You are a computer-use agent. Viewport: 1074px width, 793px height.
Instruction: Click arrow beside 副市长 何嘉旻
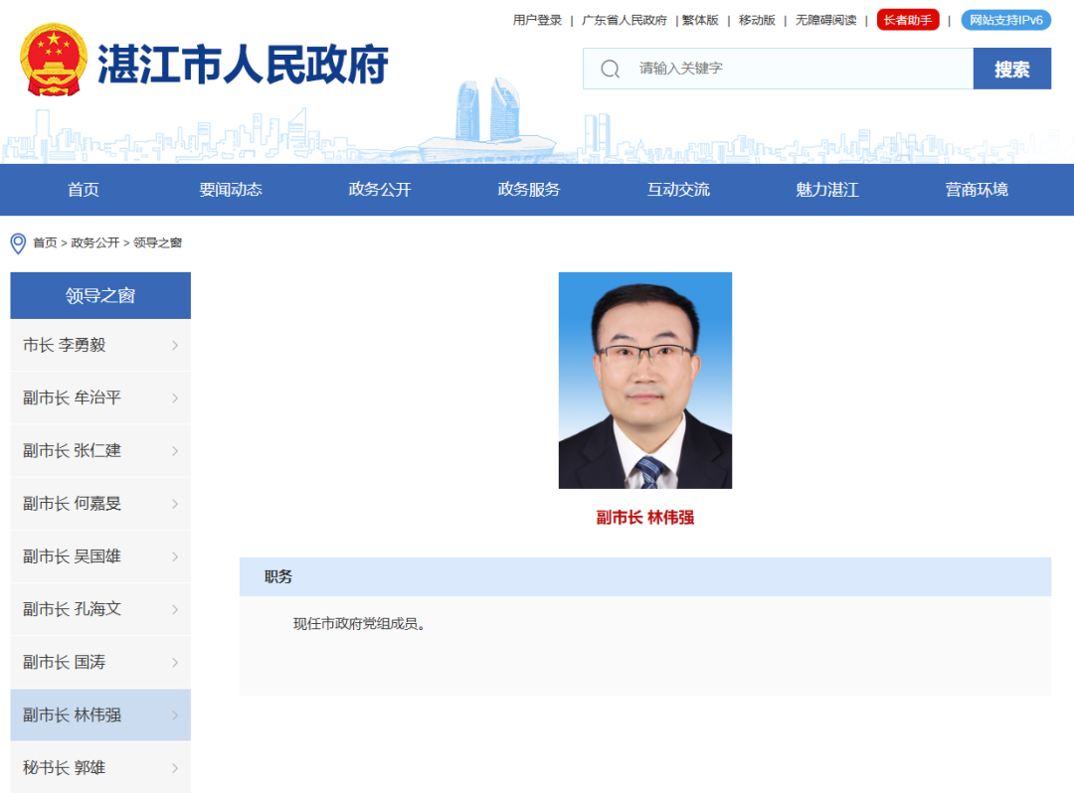pos(175,504)
